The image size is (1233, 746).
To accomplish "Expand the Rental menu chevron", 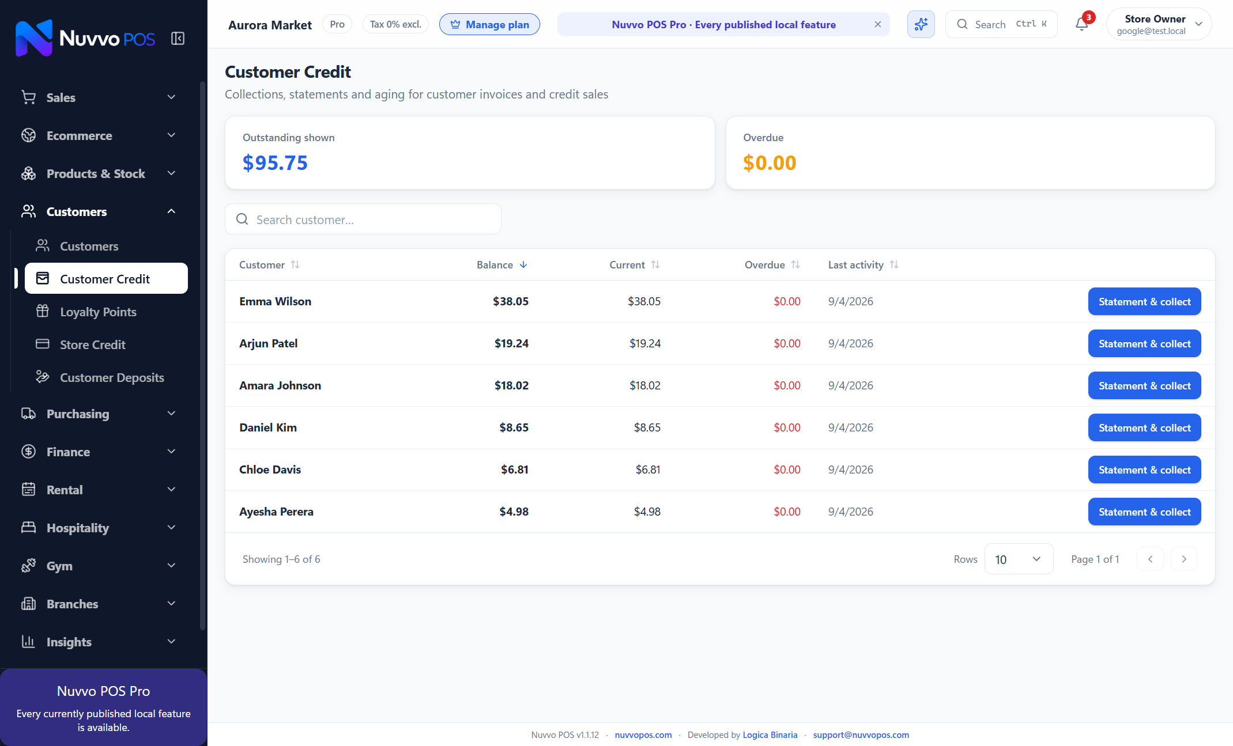I will pyautogui.click(x=171, y=490).
